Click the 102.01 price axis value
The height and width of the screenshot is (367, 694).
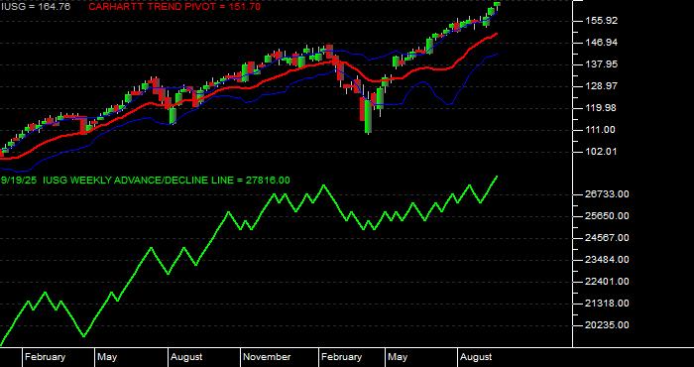(602, 152)
